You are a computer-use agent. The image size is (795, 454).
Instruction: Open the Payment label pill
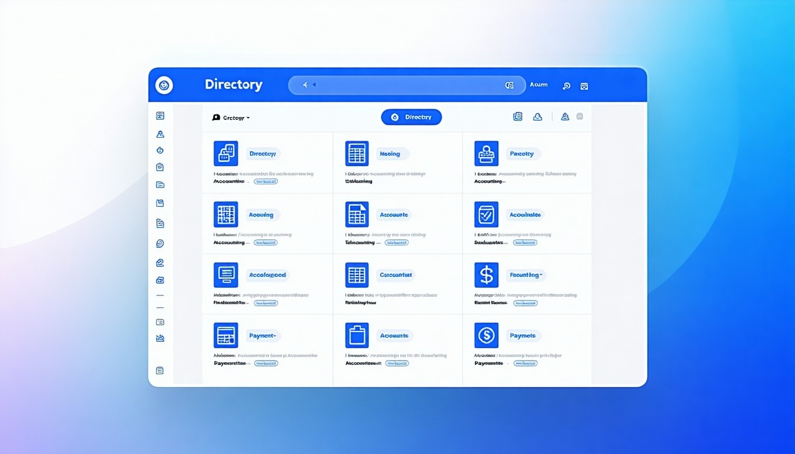pos(263,336)
